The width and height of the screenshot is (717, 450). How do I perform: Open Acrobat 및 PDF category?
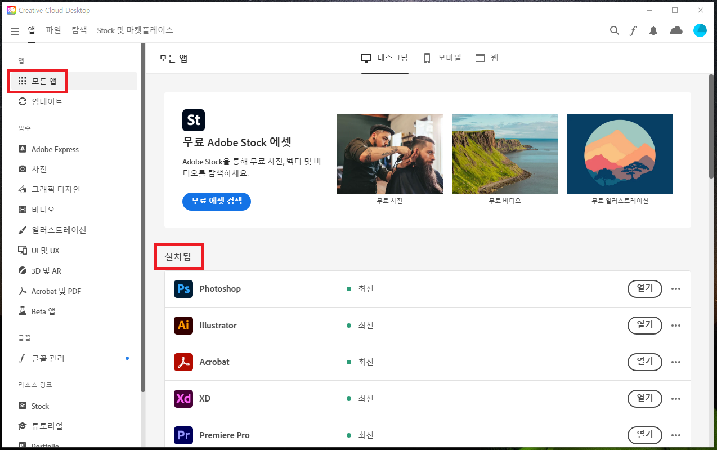[x=73, y=291]
